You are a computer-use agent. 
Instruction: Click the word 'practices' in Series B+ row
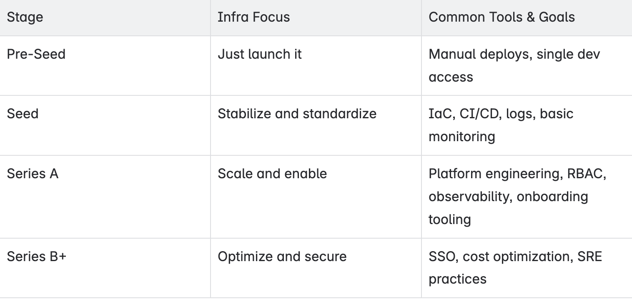pyautogui.click(x=457, y=279)
